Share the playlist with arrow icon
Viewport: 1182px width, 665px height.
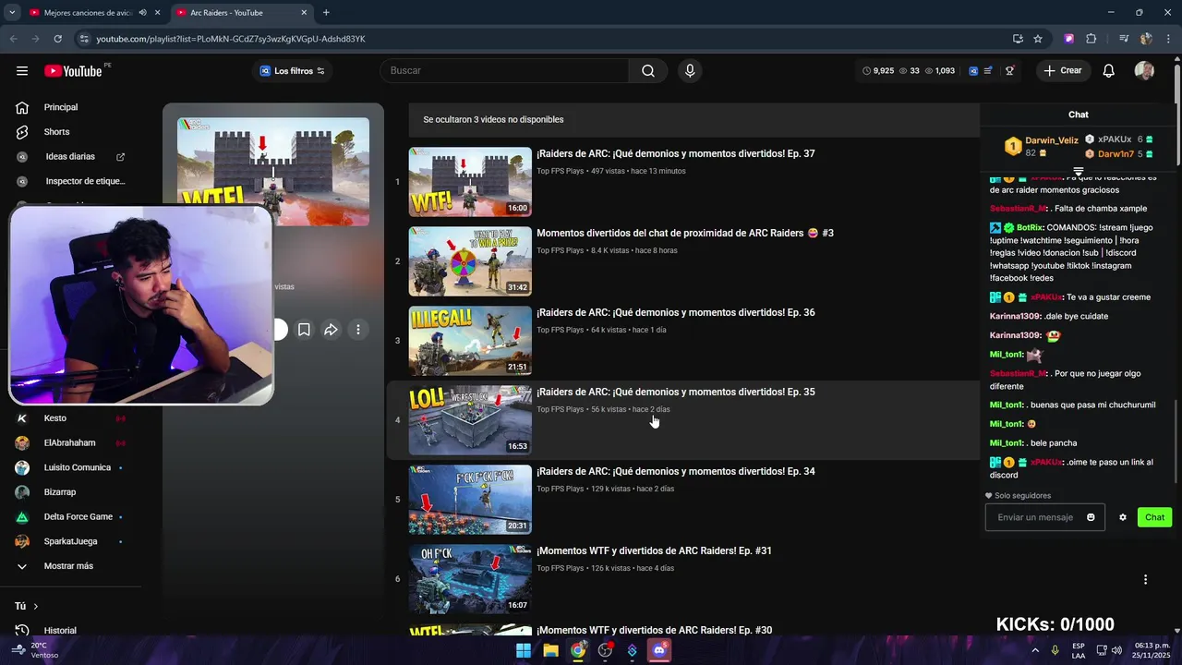pos(331,330)
